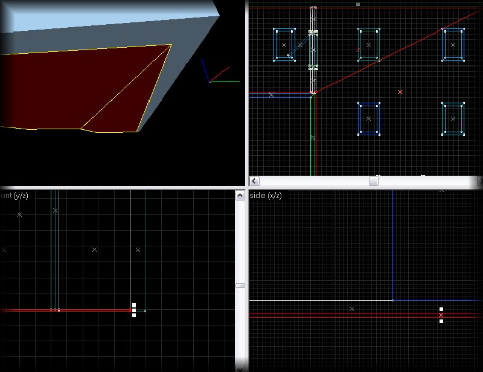The height and width of the screenshot is (372, 483).
Task: Click the scroll up arrow in front view
Action: 240,194
